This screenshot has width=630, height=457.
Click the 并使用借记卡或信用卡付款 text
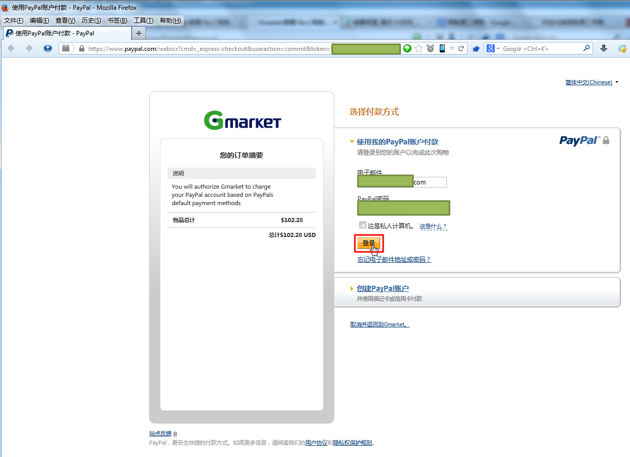(390, 299)
